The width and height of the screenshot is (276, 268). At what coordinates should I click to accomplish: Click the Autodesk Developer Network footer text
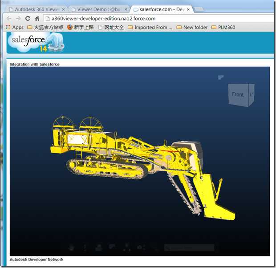tap(37, 260)
